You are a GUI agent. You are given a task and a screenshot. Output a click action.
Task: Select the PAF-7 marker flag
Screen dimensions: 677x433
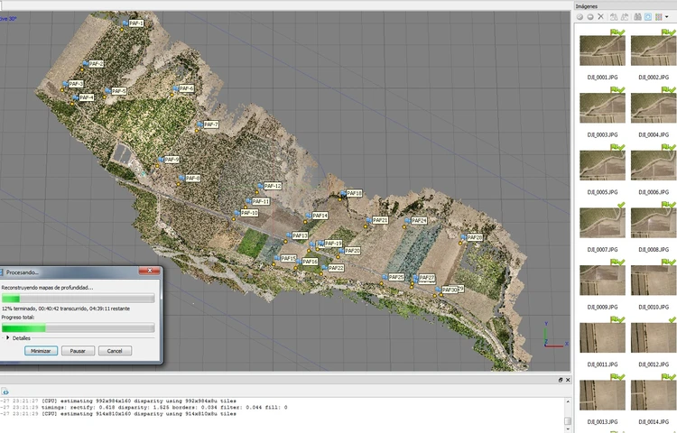(x=199, y=124)
